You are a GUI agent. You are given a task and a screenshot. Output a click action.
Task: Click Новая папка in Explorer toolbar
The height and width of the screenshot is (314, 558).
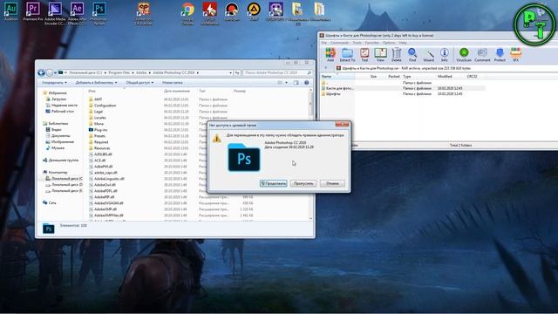173,83
